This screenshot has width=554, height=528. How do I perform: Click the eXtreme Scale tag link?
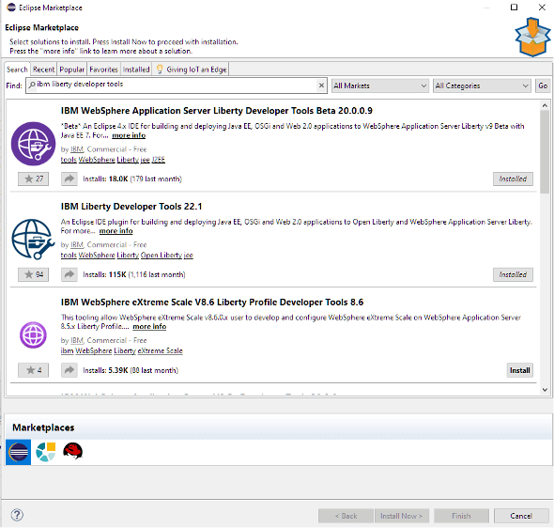tap(160, 350)
